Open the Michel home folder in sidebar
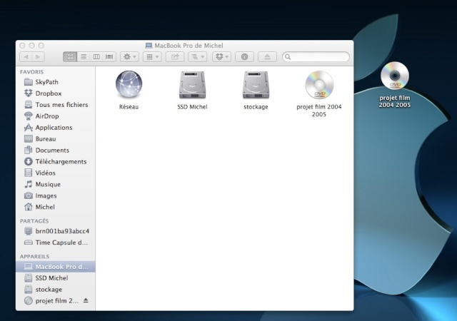The image size is (457, 321). click(56, 207)
